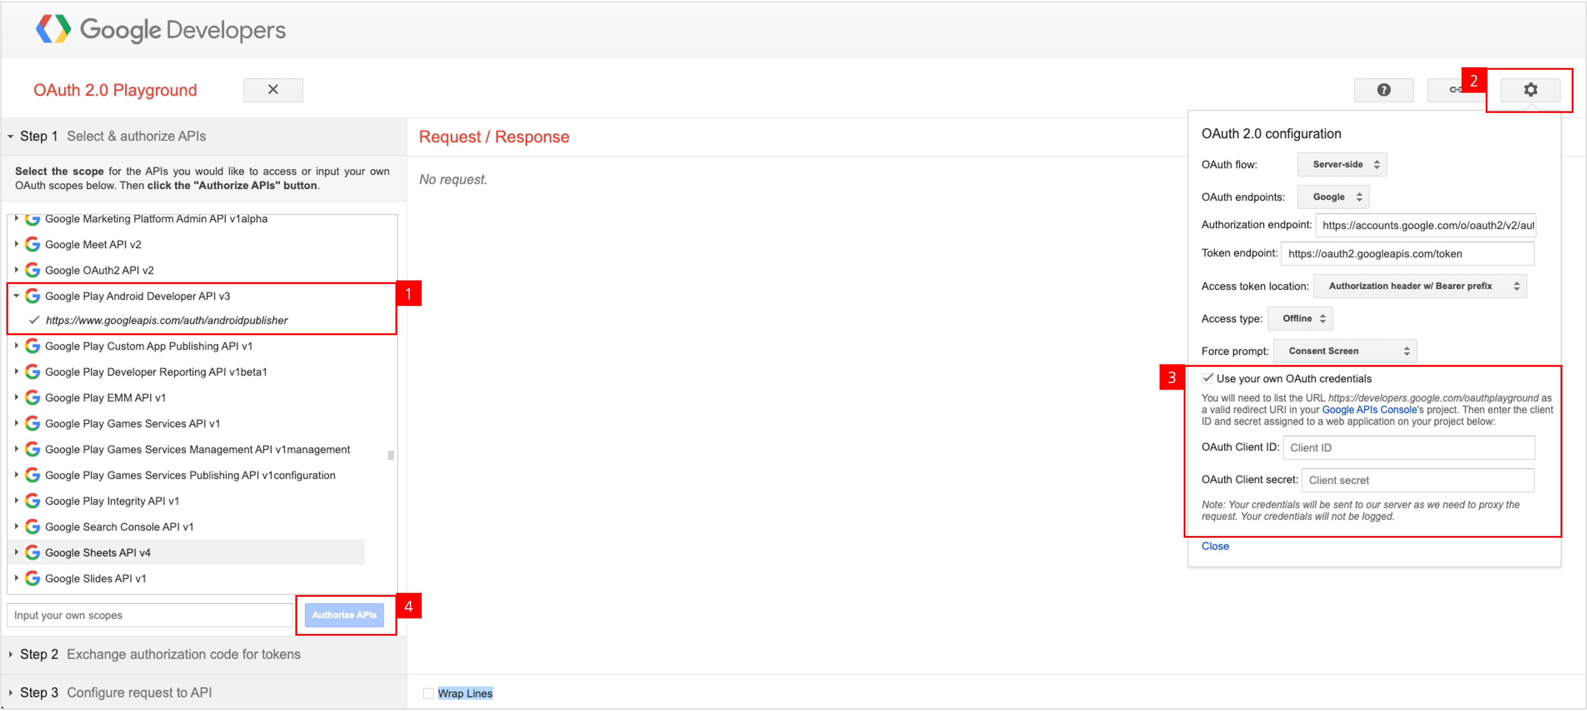Click the googleapis.com/auth/androidpublisher scope URL
The height and width of the screenshot is (711, 1587).
(x=166, y=320)
